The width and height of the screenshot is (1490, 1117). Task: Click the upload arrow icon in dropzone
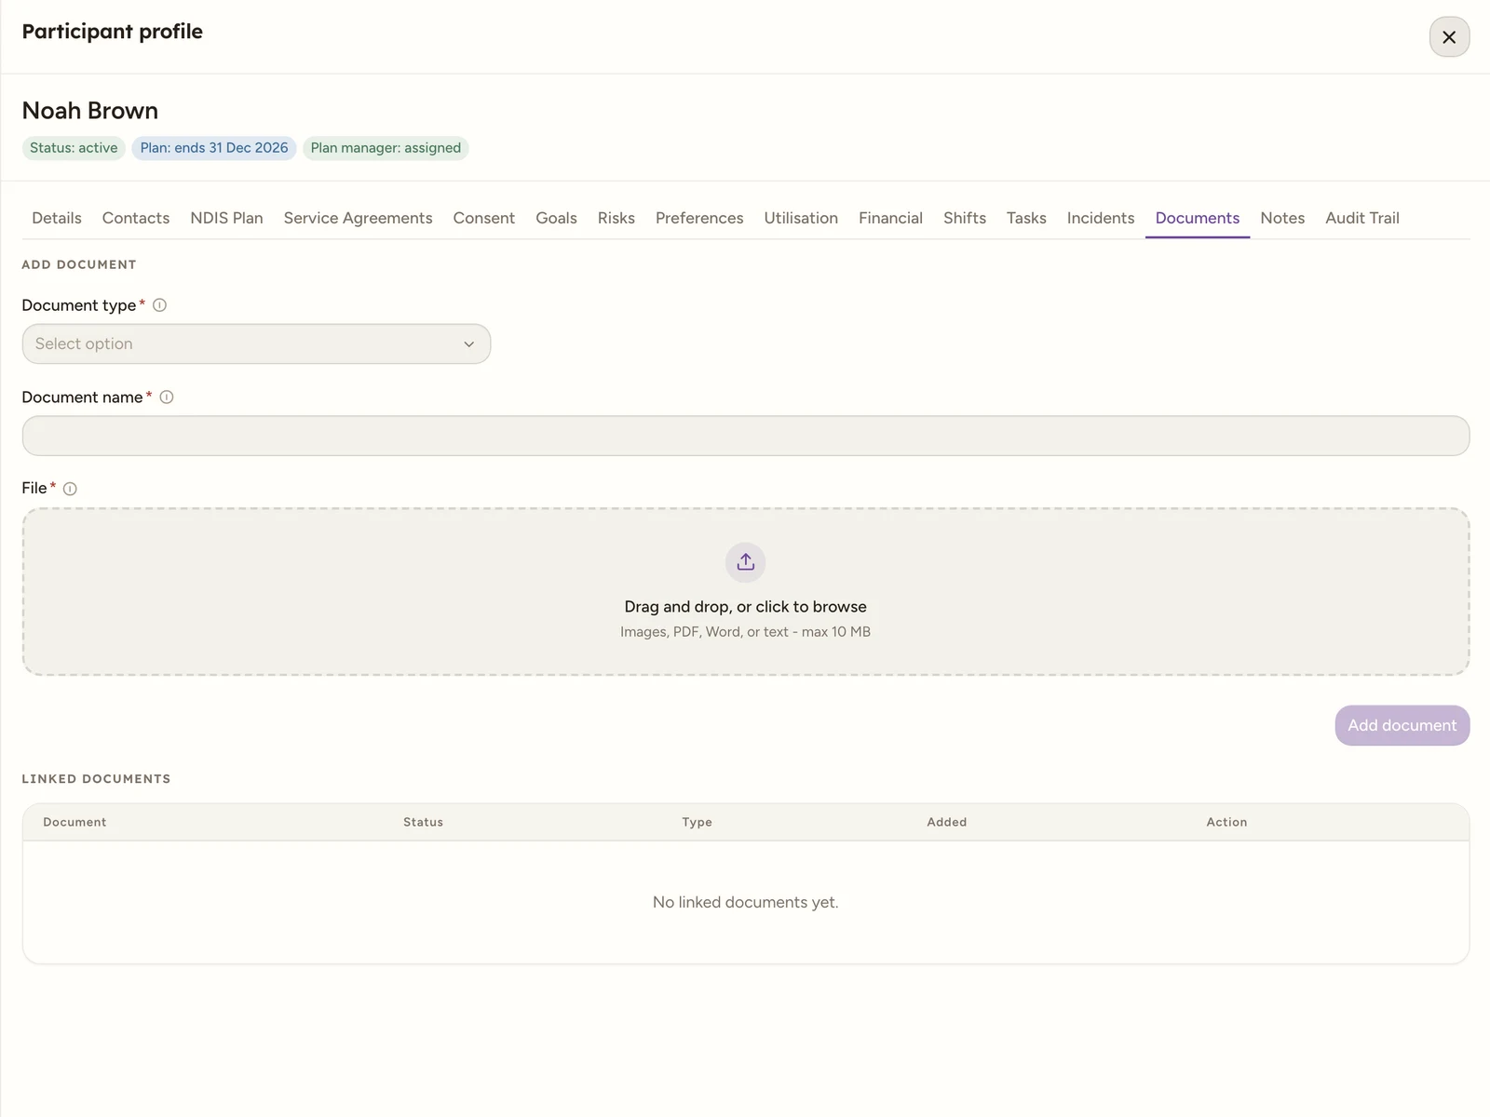pyautogui.click(x=746, y=562)
